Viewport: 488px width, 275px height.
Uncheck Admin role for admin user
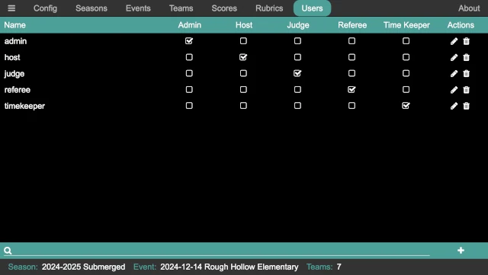pos(189,40)
